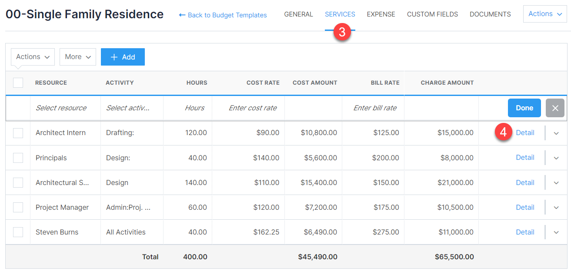
Task: Check the Project Manager row checkbox
Action: click(x=18, y=207)
